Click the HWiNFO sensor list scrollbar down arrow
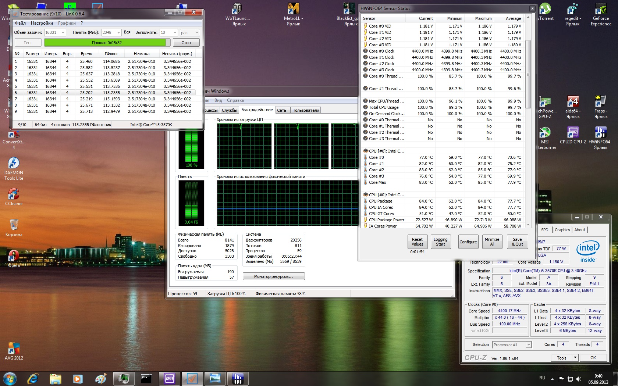618x386 pixels. pos(528,225)
